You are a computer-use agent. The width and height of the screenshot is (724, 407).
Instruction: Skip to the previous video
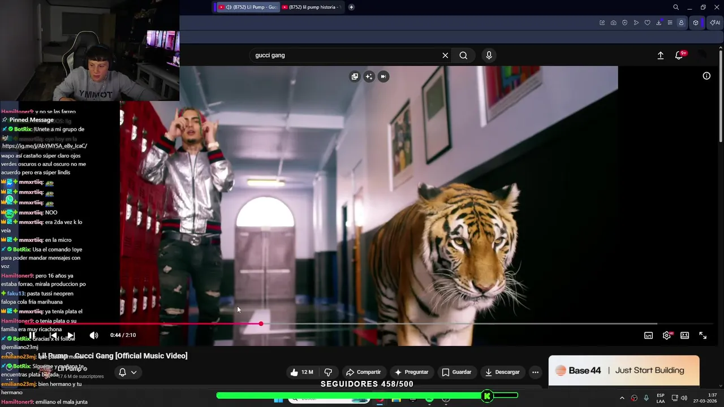click(x=53, y=335)
